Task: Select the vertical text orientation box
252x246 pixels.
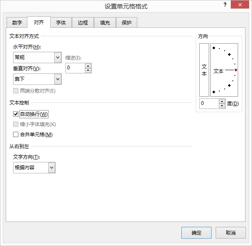Action: 204,70
